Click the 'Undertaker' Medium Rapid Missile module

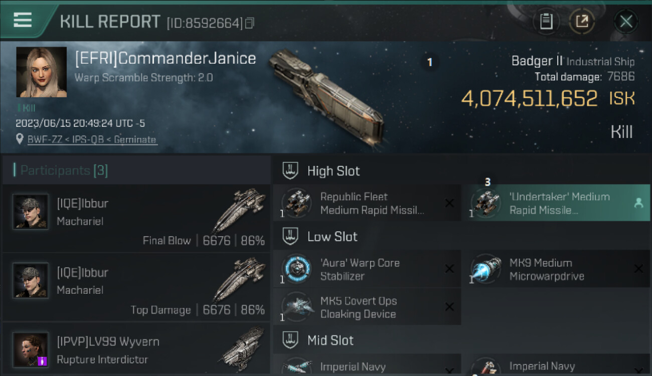pyautogui.click(x=556, y=203)
